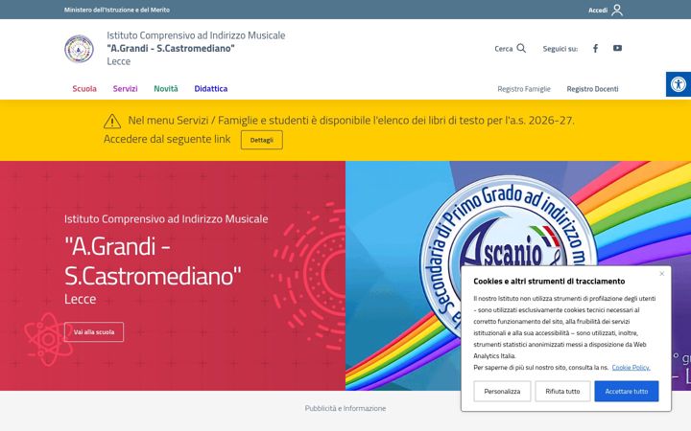This screenshot has width=691, height=431.
Task: Open the Cookie Policy link
Action: [631, 367]
